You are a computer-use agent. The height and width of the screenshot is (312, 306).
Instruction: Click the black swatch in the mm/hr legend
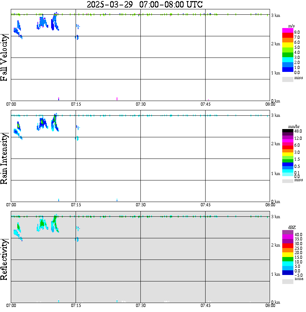point(288,131)
